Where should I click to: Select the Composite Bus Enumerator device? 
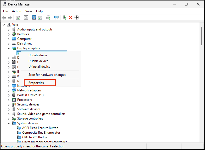pyautogui.click(x=41, y=133)
